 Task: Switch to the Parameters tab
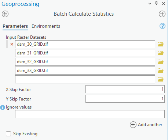[15, 26]
